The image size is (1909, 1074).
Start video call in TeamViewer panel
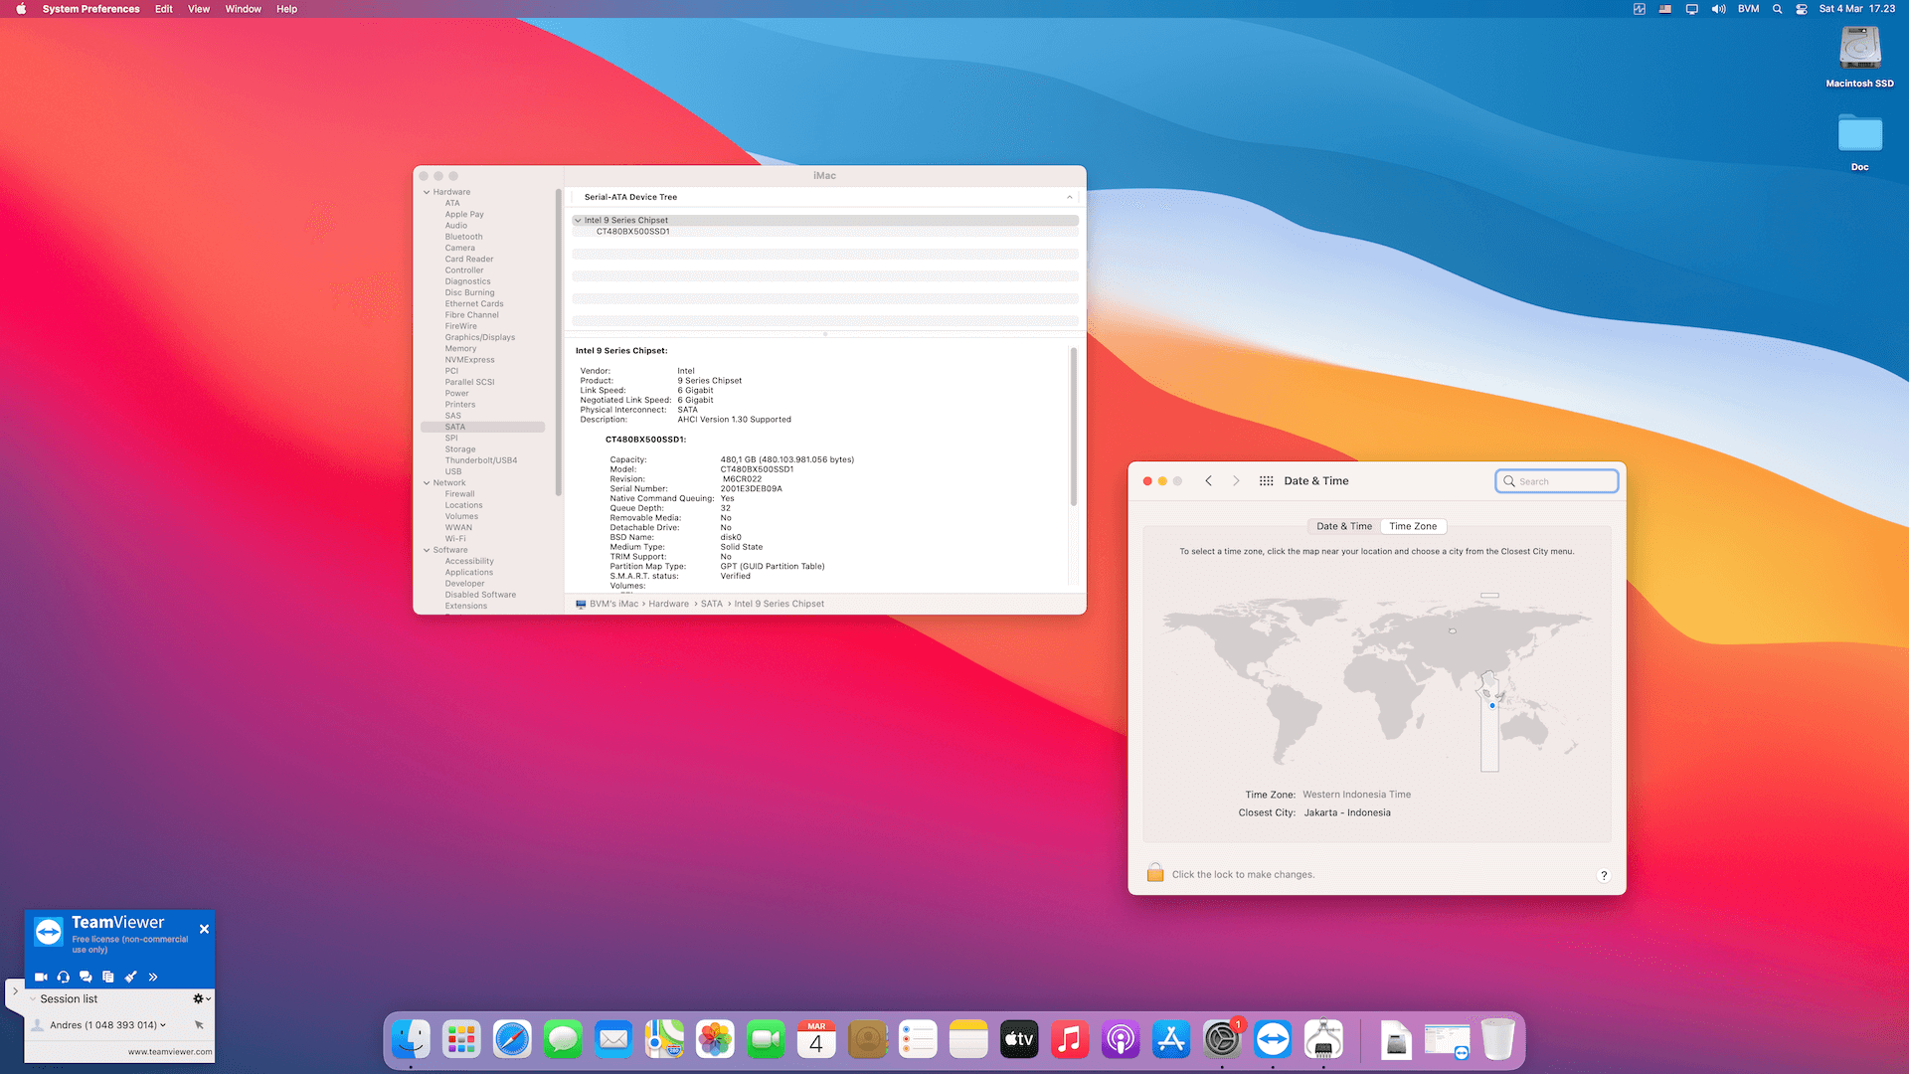click(41, 978)
